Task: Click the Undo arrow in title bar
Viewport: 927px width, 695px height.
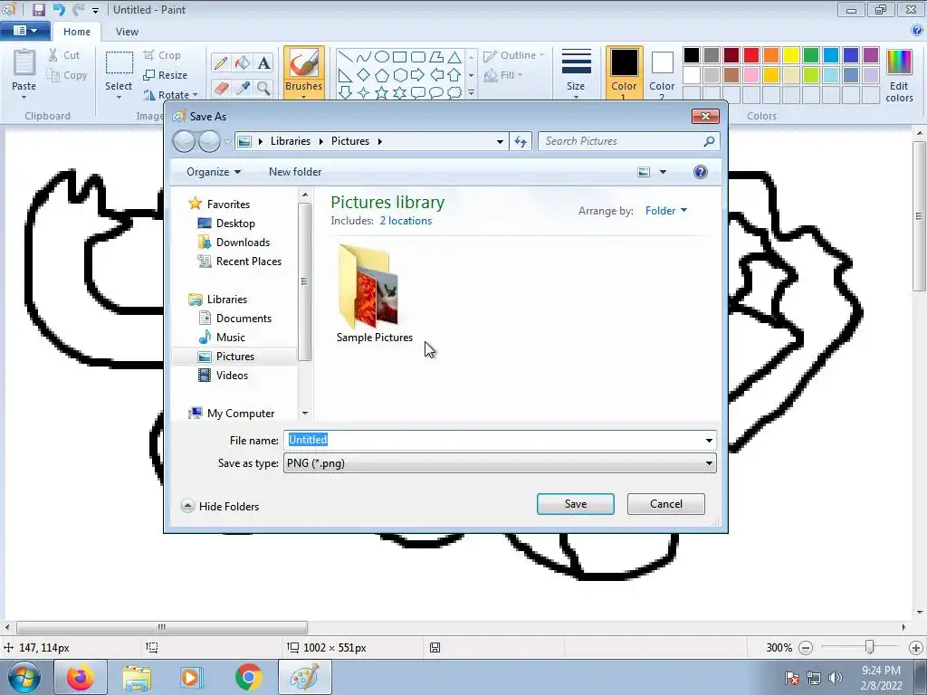Action: [59, 9]
